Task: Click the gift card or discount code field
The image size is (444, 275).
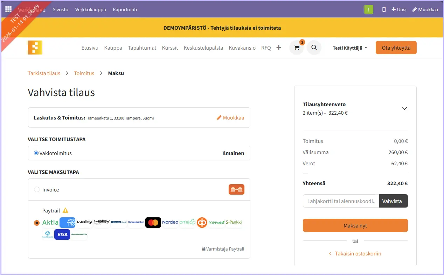Action: click(341, 201)
